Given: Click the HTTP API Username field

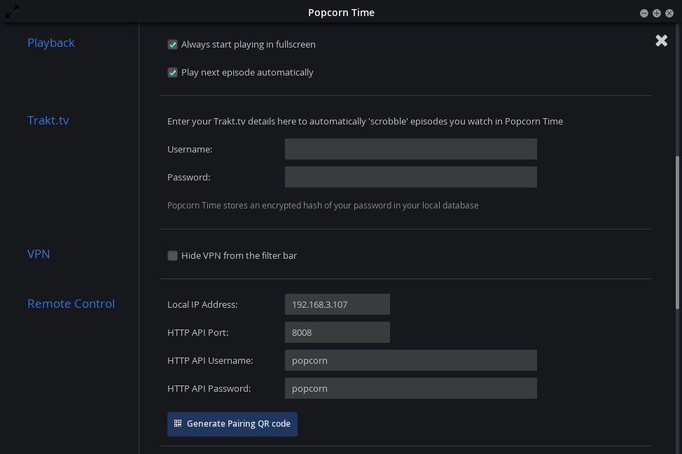Looking at the screenshot, I should tap(410, 360).
